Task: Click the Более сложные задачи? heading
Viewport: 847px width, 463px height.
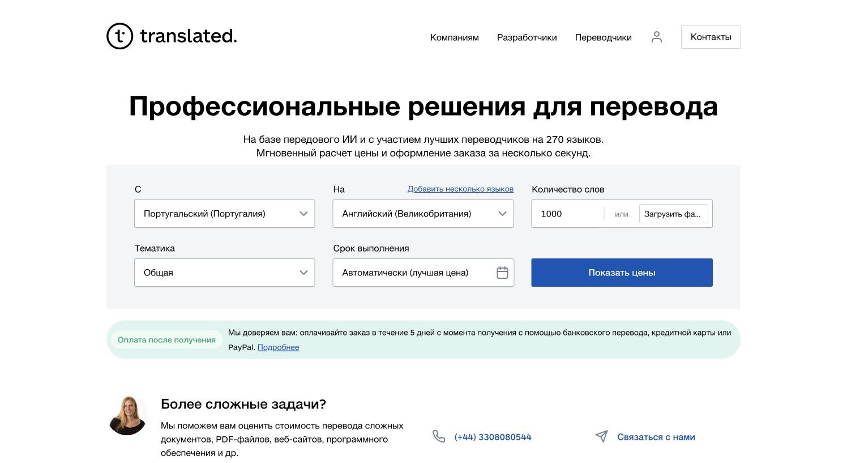Action: pyautogui.click(x=243, y=404)
